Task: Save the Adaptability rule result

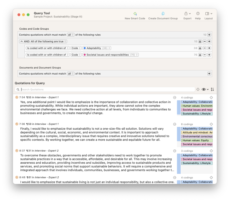Action: click(200, 48)
